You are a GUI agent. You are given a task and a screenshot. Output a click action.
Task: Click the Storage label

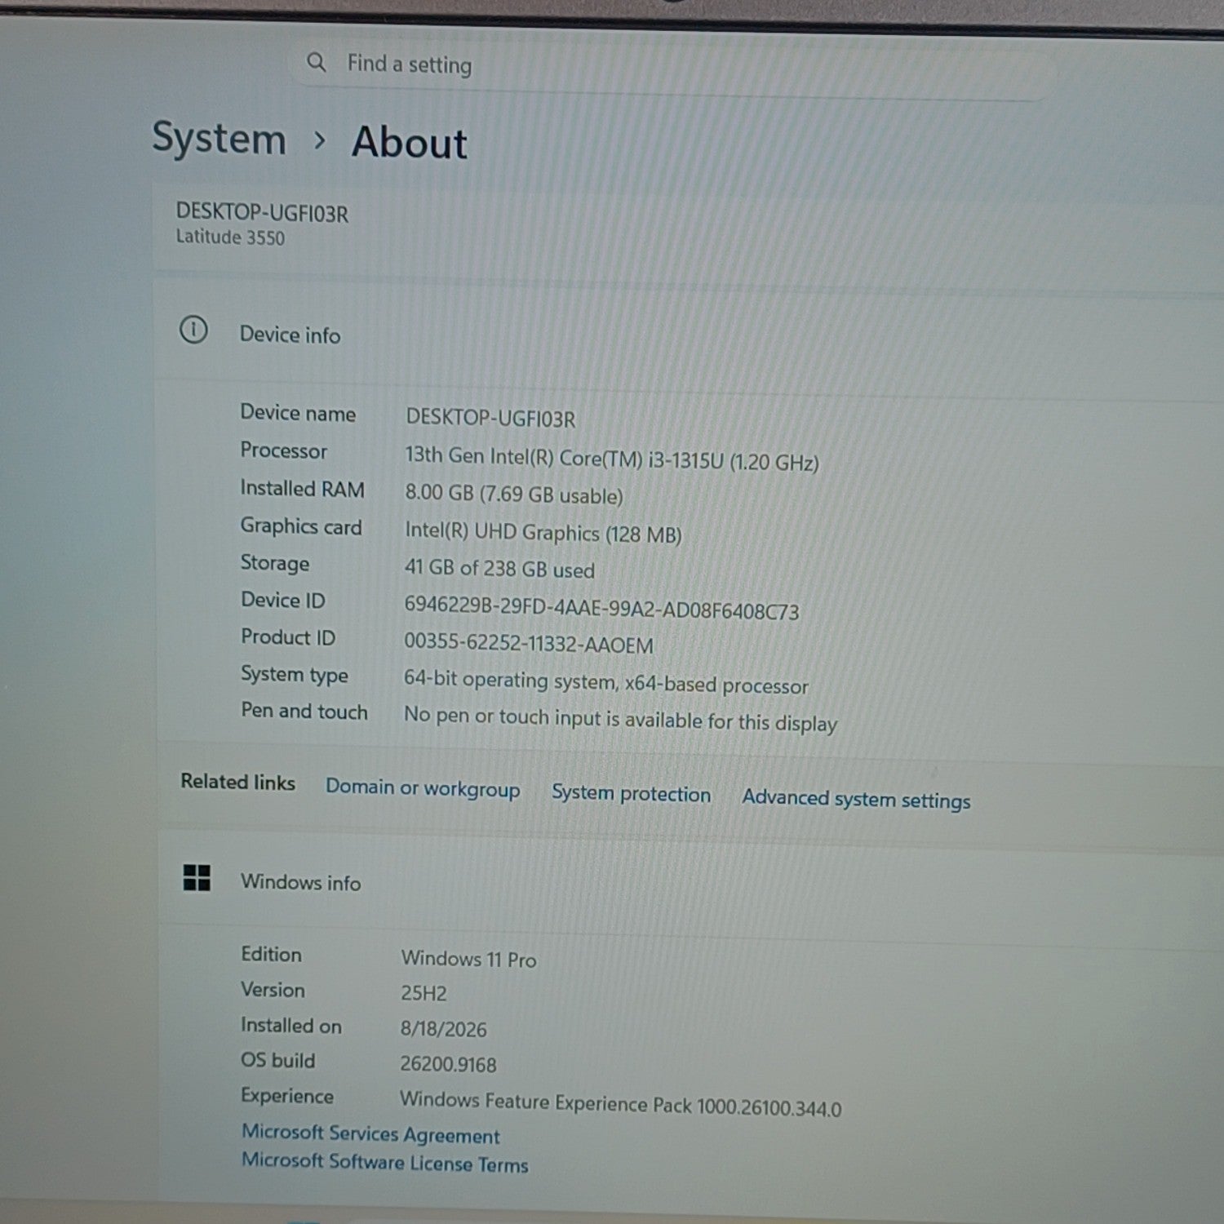[274, 563]
